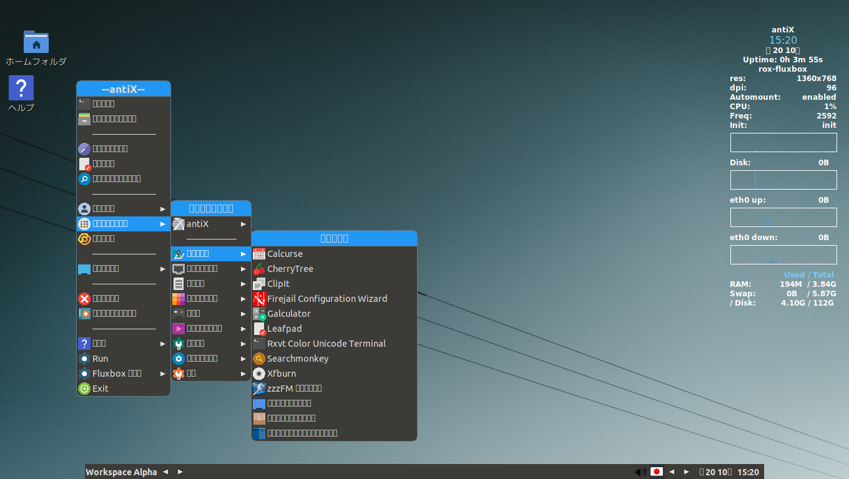Screen dimensions: 849x479
Task: Choose Exit in the antiX menu
Action: coord(124,389)
